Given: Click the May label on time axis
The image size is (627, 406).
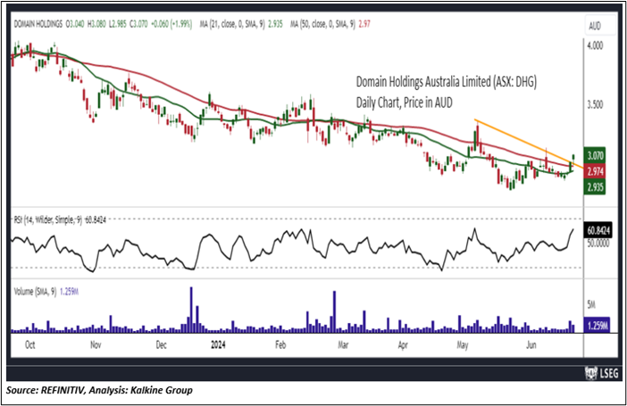Looking at the screenshot, I should [462, 344].
